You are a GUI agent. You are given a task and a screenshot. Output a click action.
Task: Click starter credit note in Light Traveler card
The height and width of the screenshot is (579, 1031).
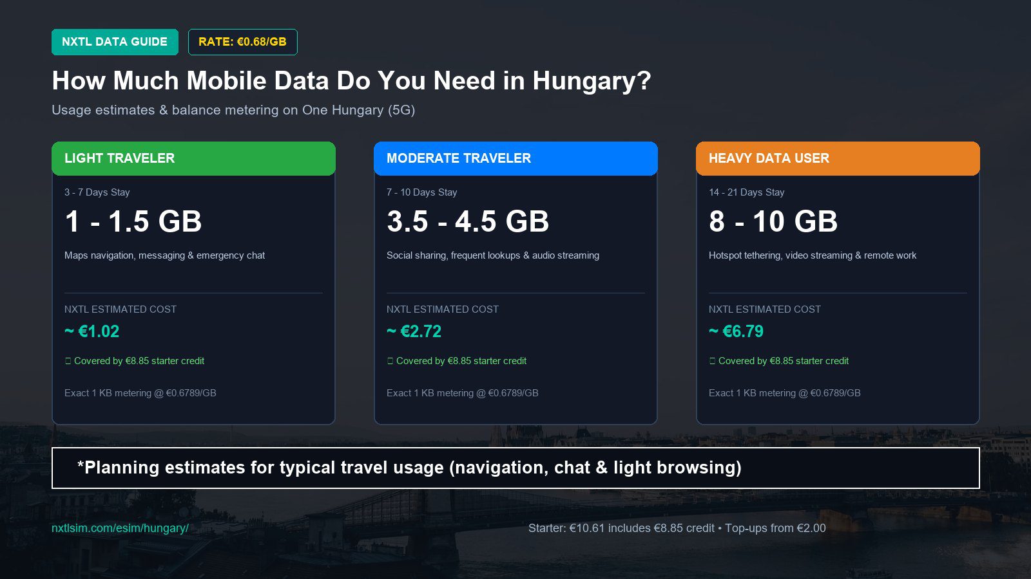(135, 361)
